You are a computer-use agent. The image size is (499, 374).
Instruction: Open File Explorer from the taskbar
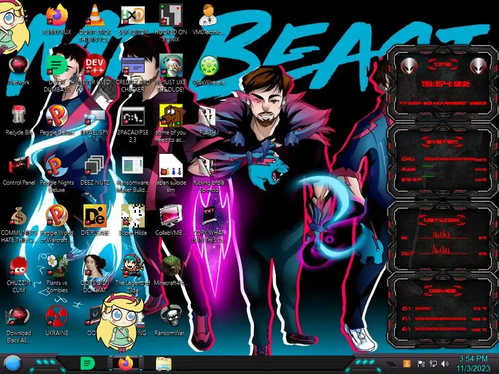click(x=164, y=364)
